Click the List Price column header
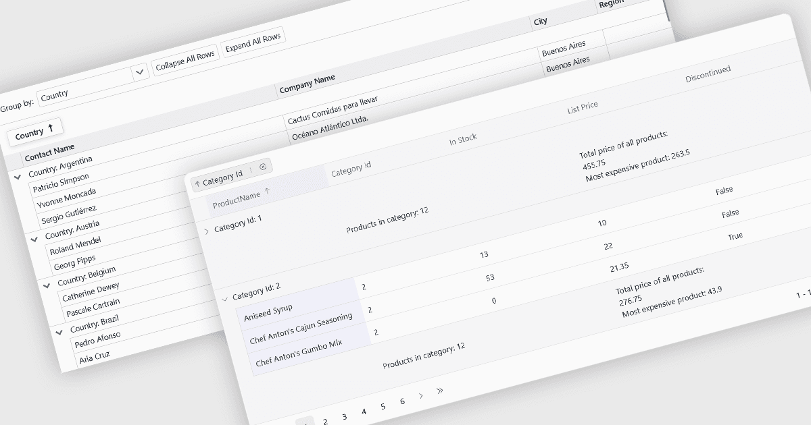The height and width of the screenshot is (425, 811). tap(583, 107)
